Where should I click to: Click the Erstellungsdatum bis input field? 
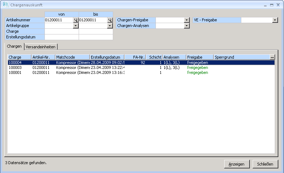pyautogui.click(x=96, y=37)
